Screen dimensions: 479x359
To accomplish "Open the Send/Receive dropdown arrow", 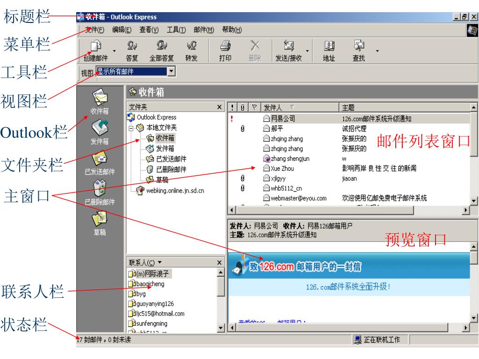I will pos(307,51).
